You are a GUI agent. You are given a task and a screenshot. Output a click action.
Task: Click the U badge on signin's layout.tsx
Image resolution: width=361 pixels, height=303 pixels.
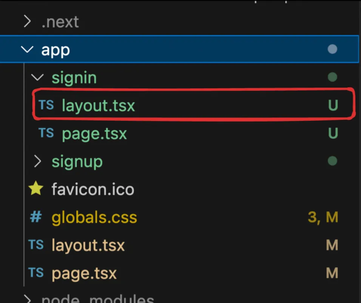(333, 105)
